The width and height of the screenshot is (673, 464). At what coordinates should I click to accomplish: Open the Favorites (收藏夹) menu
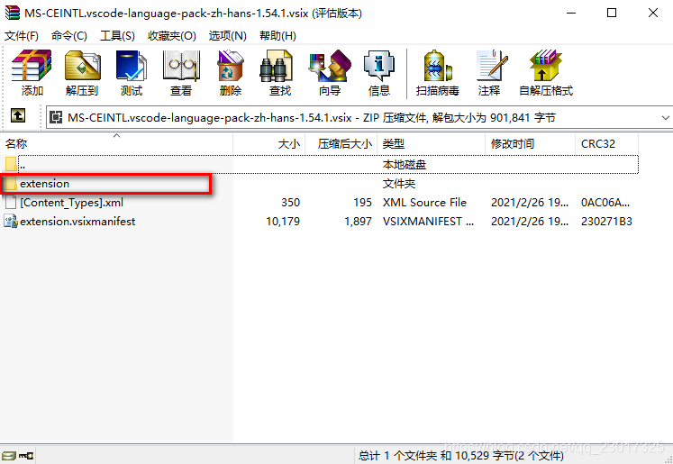[172, 36]
